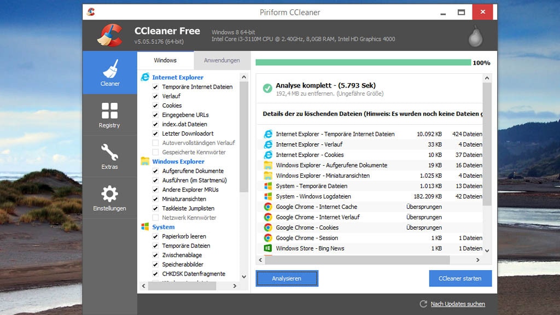Open the Cleaner section in sidebar
The width and height of the screenshot is (560, 315).
[x=109, y=73]
